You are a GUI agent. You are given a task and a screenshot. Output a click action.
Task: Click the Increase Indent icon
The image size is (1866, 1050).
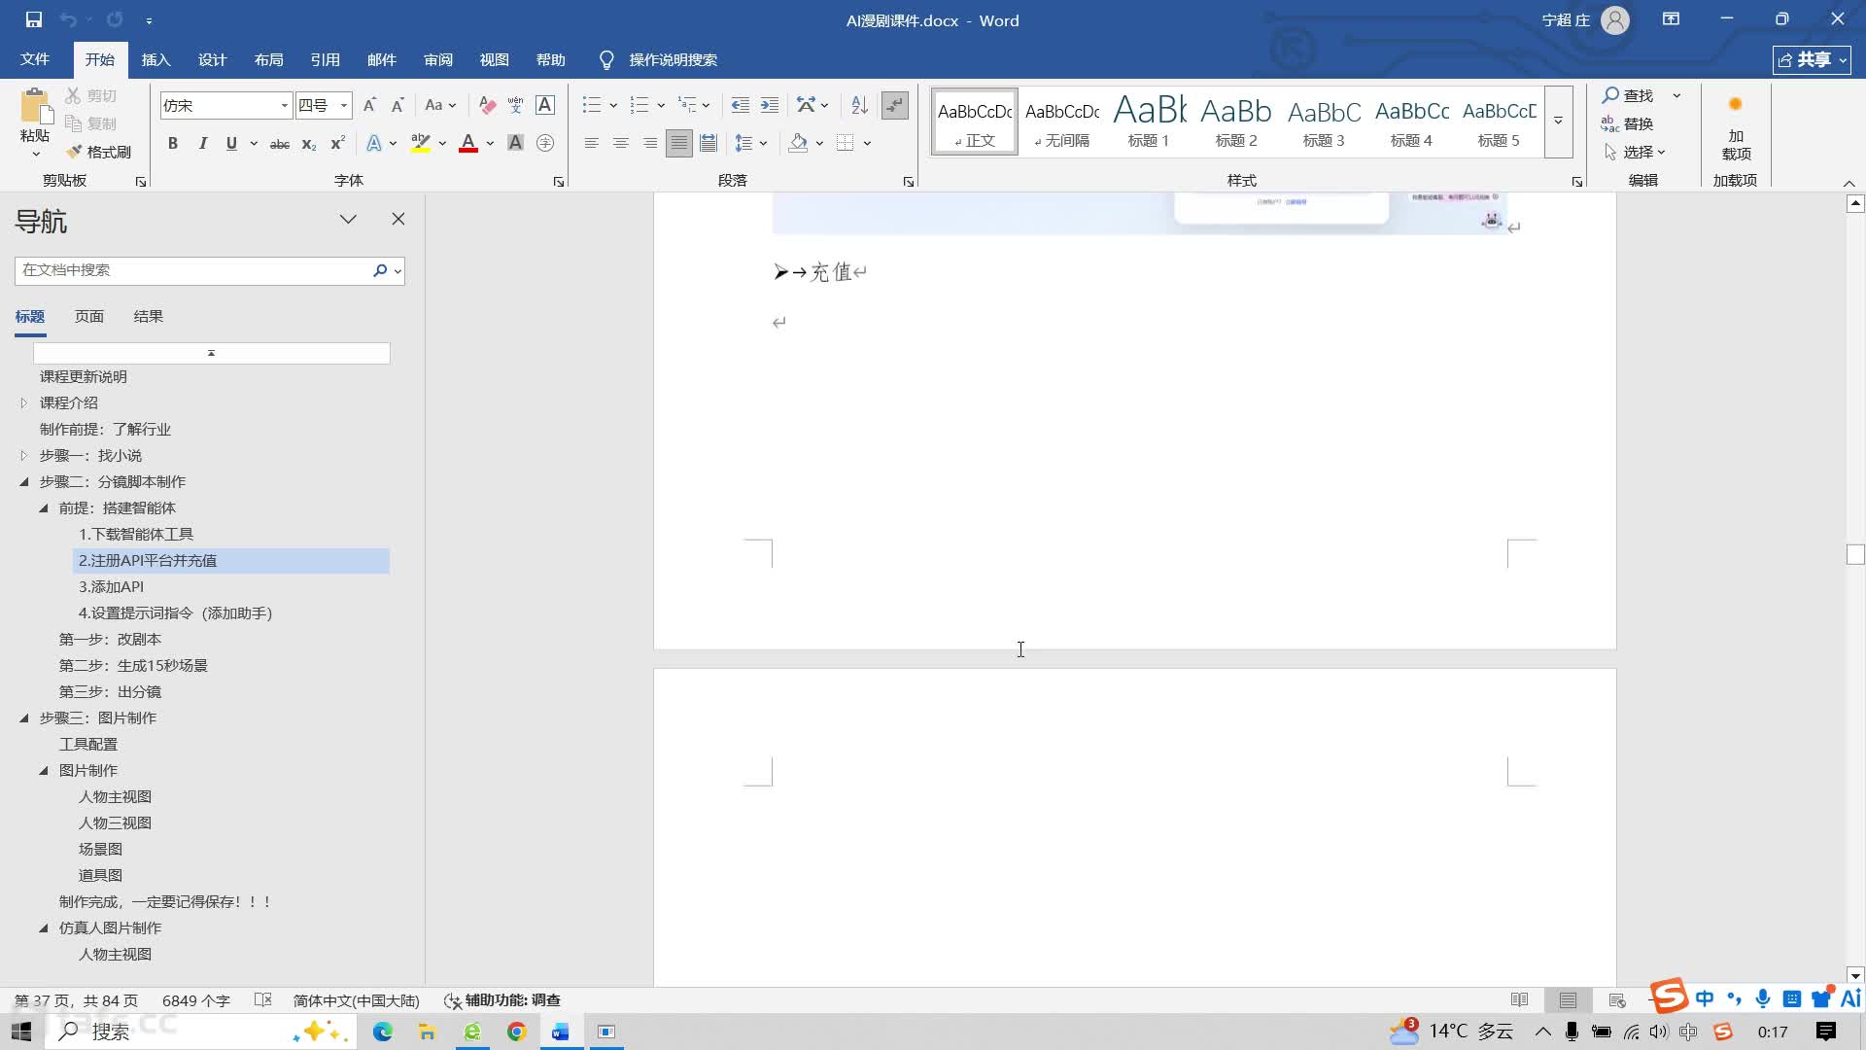[769, 105]
